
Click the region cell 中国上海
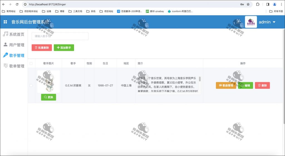click(x=126, y=85)
